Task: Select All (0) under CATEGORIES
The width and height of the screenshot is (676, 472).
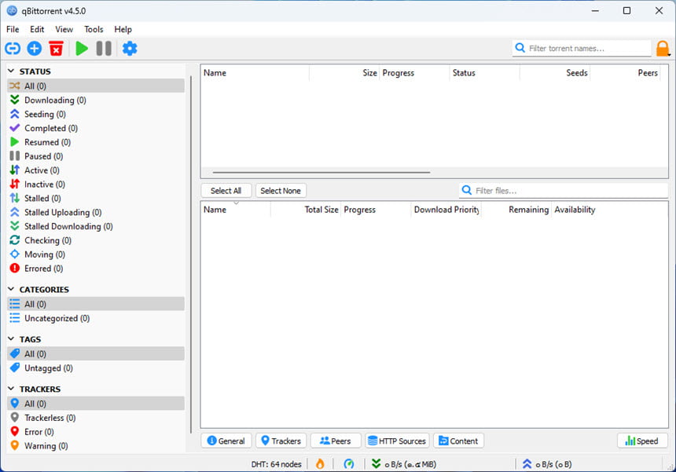Action: point(96,304)
